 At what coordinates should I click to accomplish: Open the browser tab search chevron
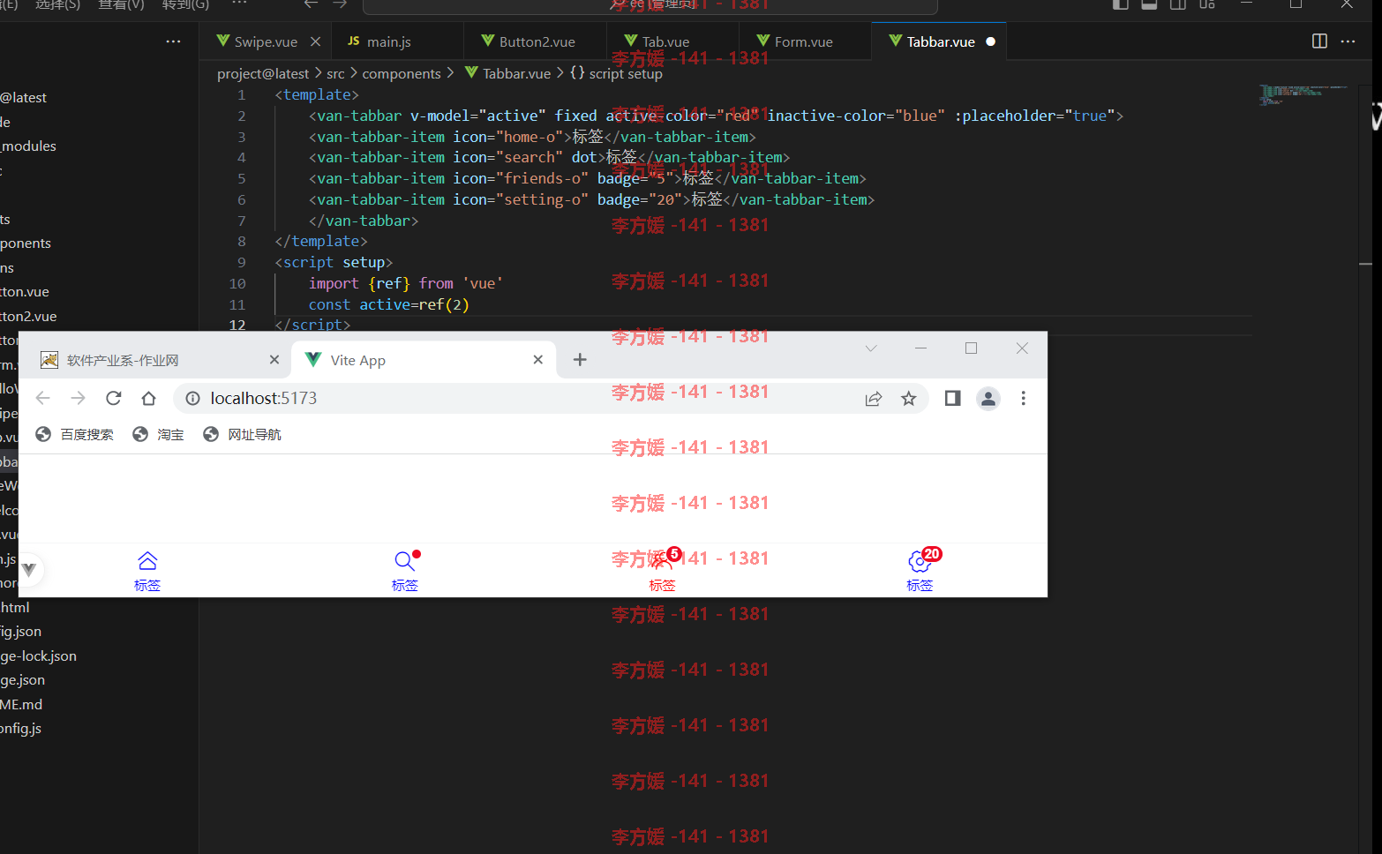(x=871, y=348)
